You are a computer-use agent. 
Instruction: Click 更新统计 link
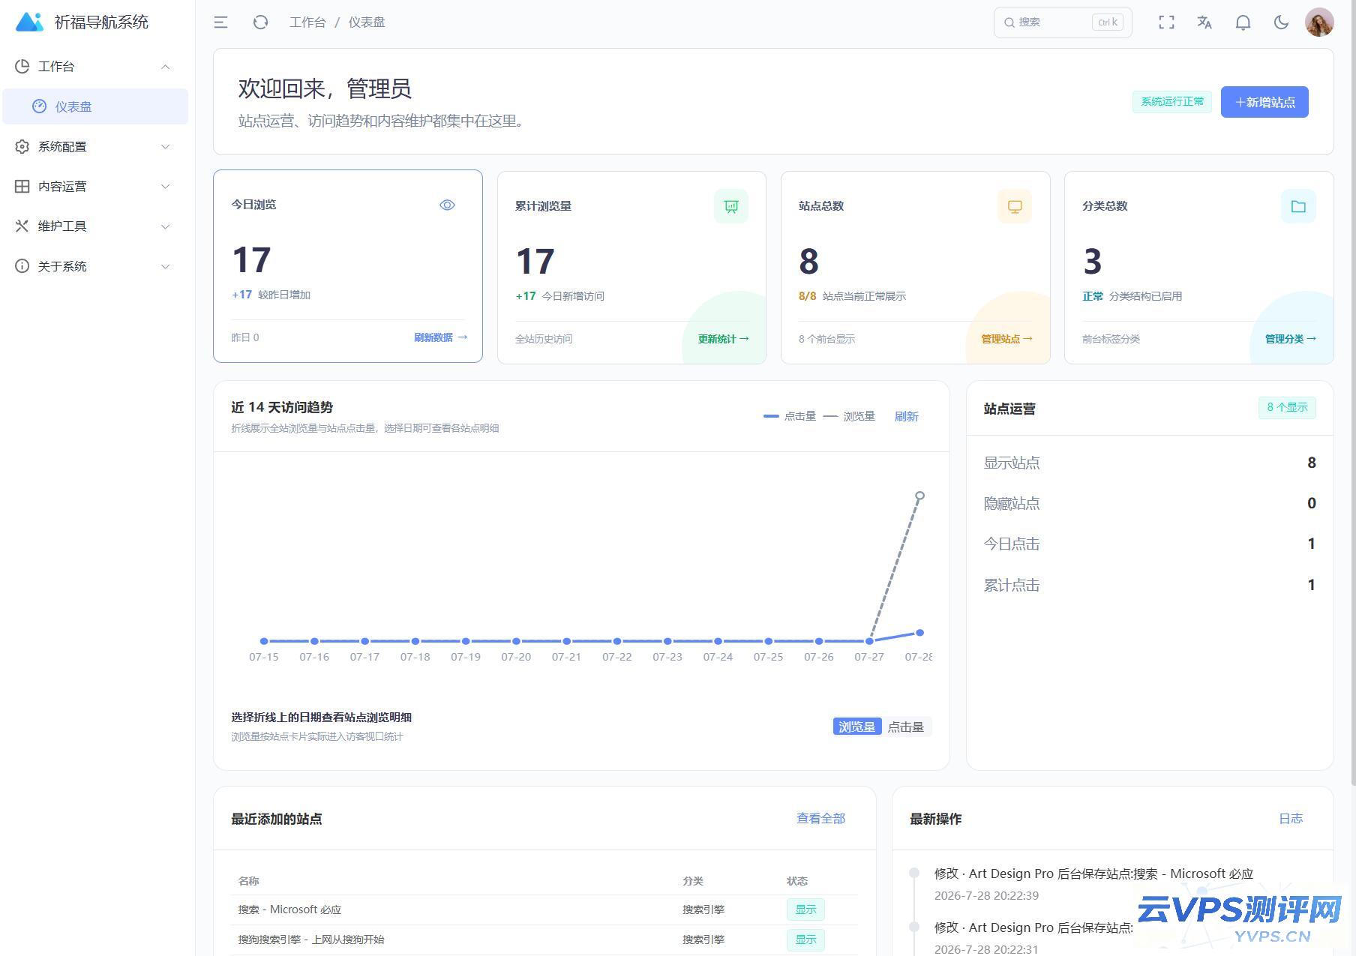[x=723, y=339]
